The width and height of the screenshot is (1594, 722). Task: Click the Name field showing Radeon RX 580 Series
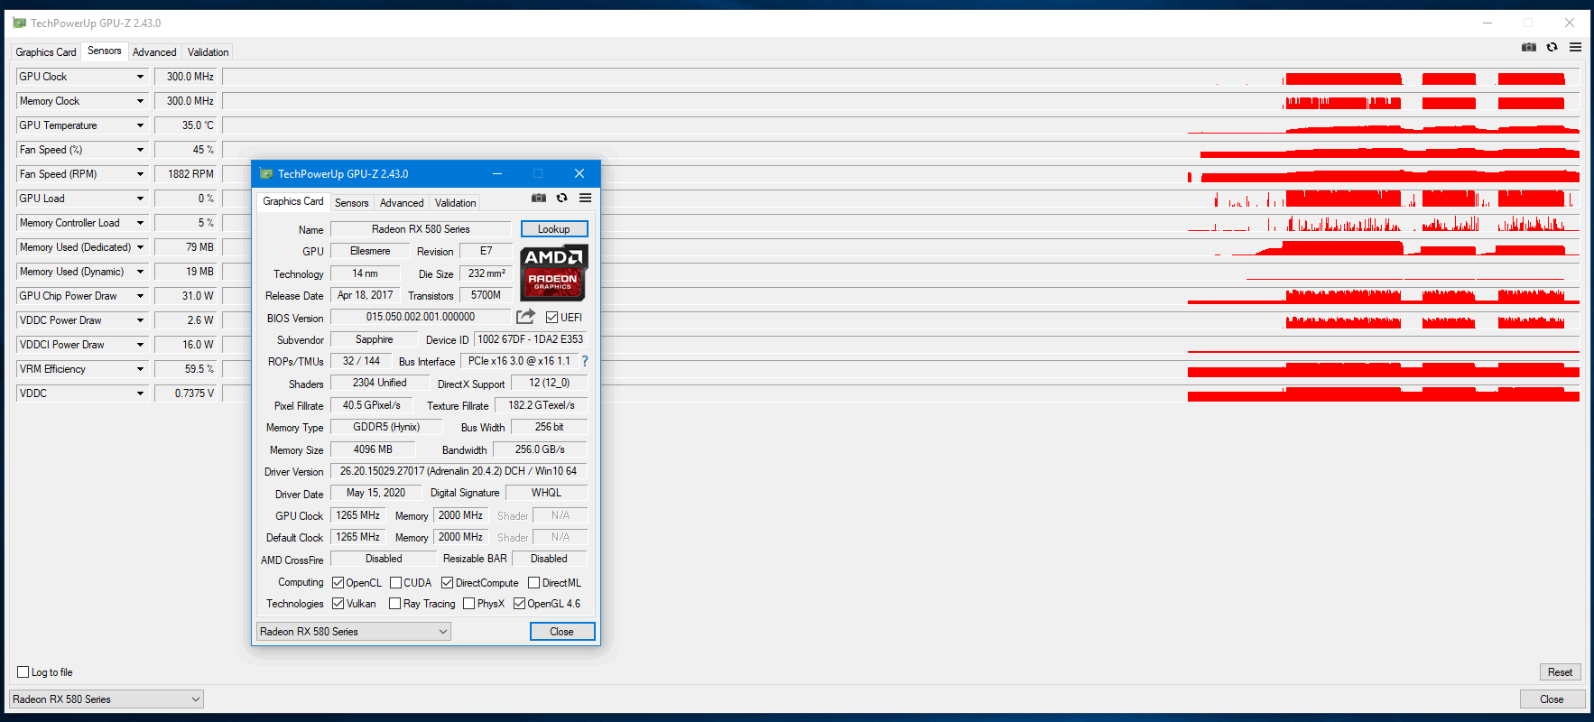click(x=421, y=229)
